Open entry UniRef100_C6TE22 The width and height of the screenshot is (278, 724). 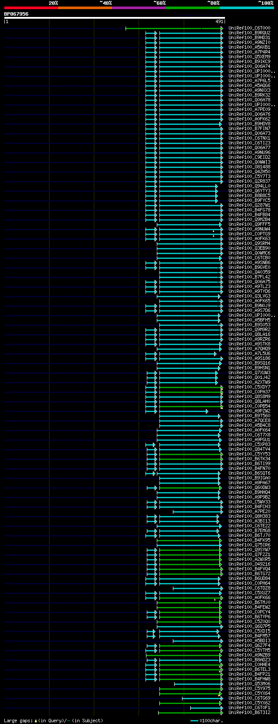(x=249, y=526)
